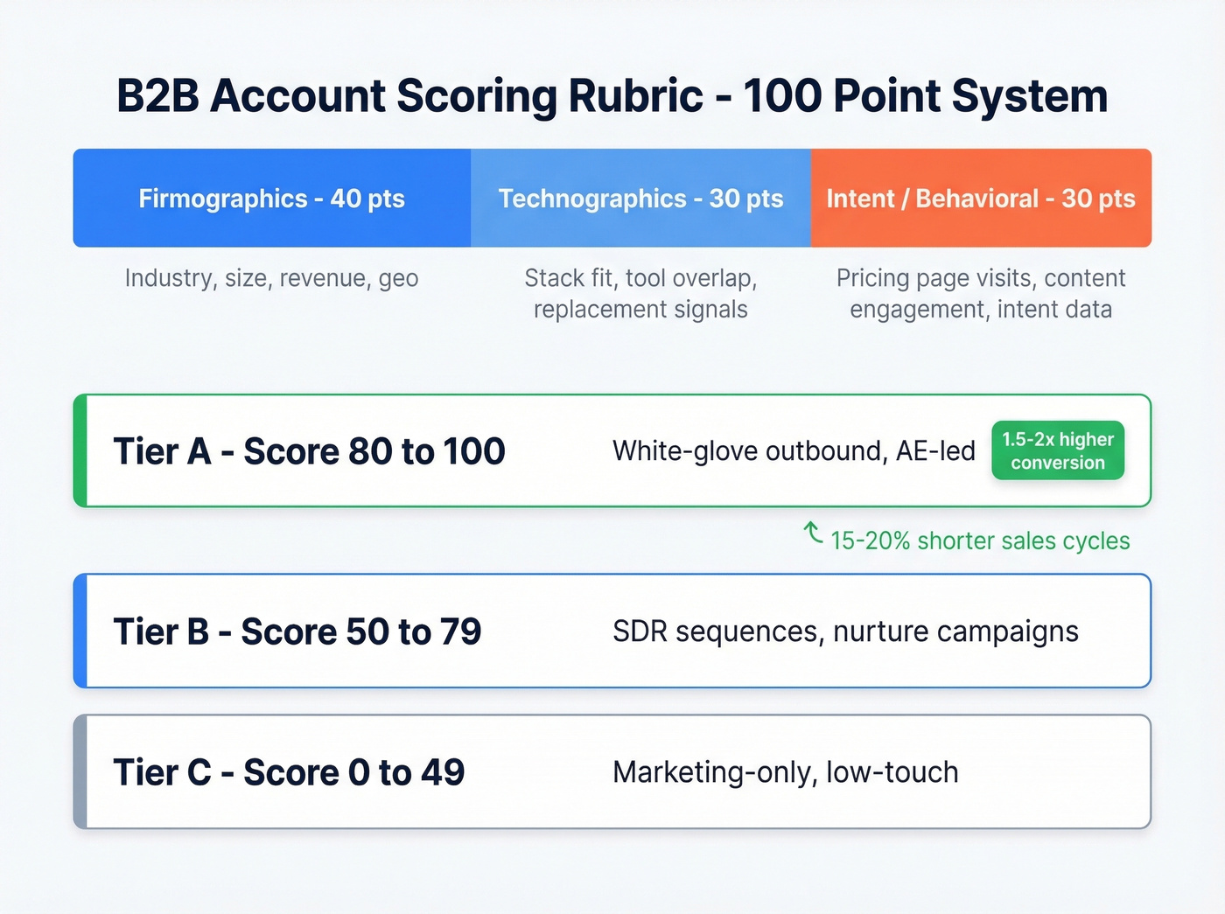Click the Intent / Behavioral - 30 pts banner

[981, 198]
